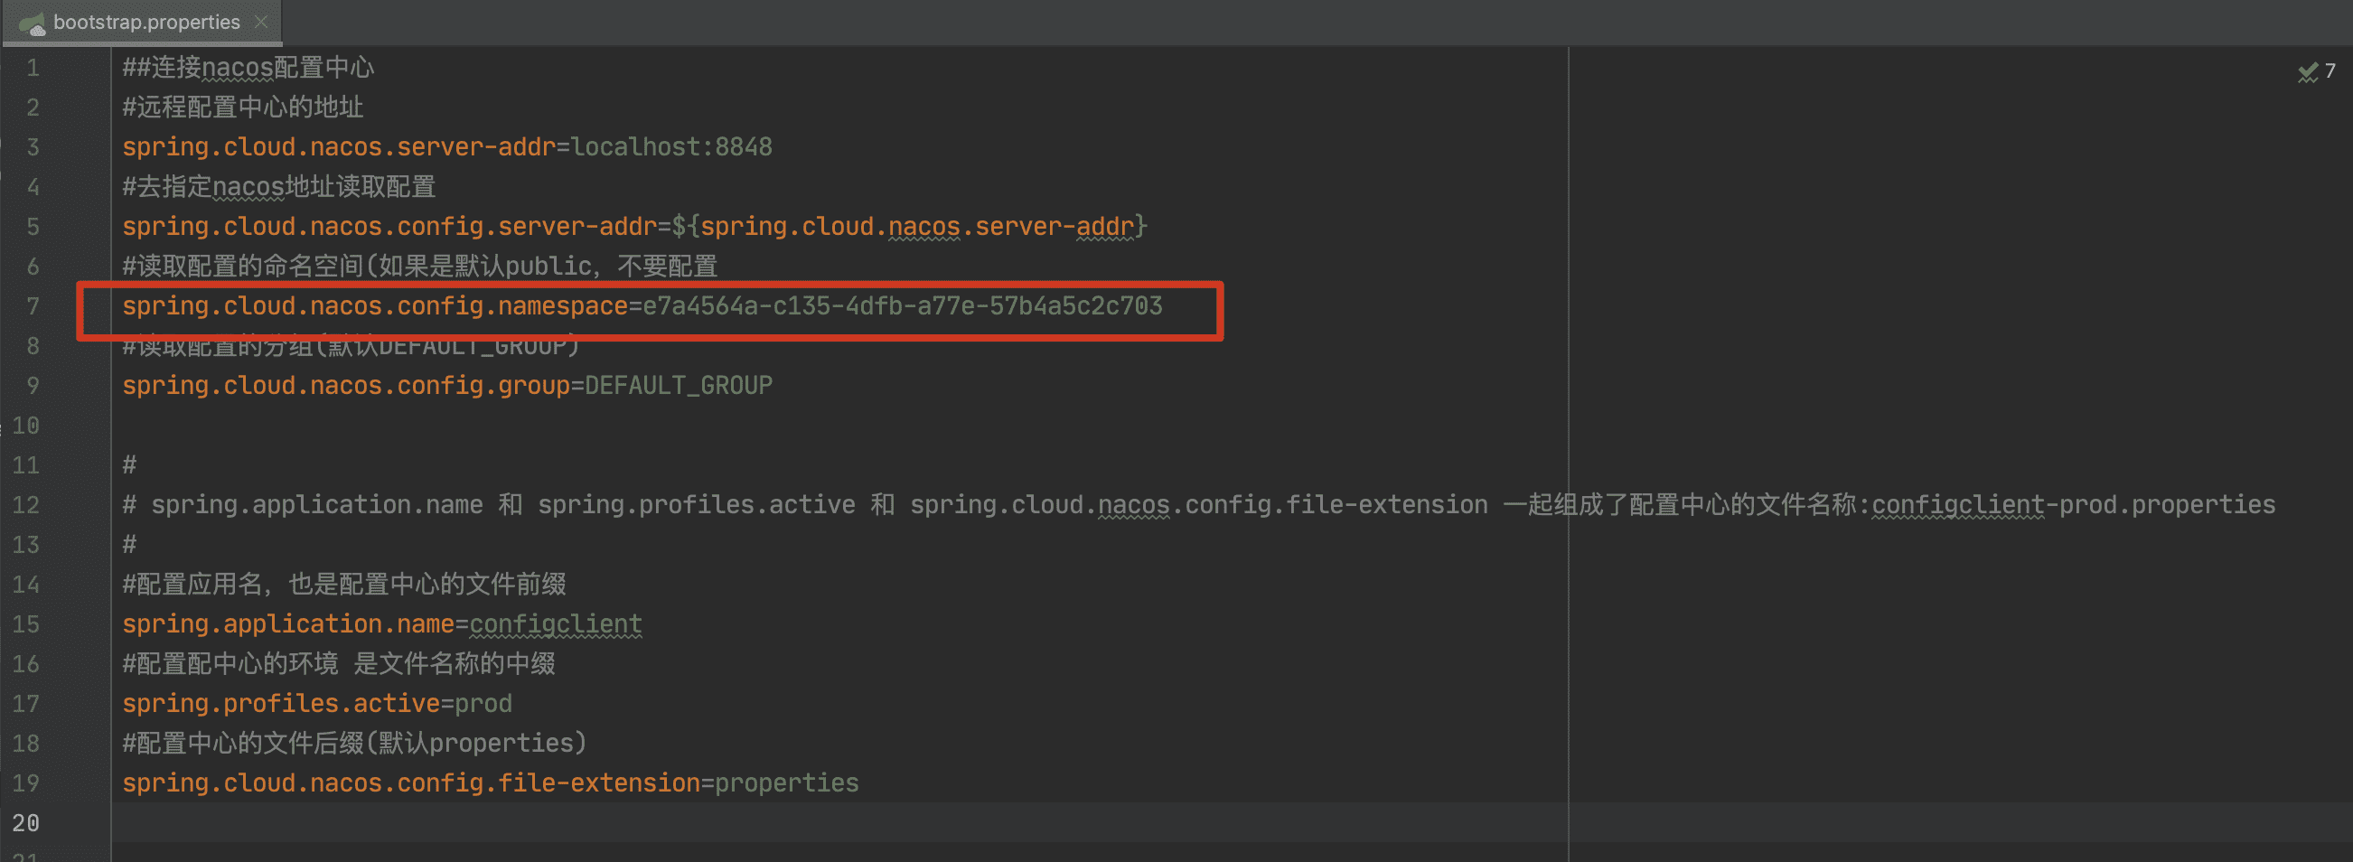Click line number 1 in the gutter
The height and width of the screenshot is (862, 2353).
point(33,68)
